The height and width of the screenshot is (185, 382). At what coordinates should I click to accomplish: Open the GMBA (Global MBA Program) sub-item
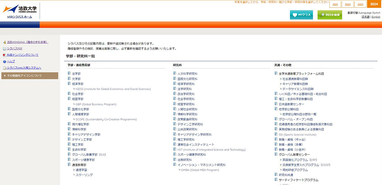click(x=200, y=170)
